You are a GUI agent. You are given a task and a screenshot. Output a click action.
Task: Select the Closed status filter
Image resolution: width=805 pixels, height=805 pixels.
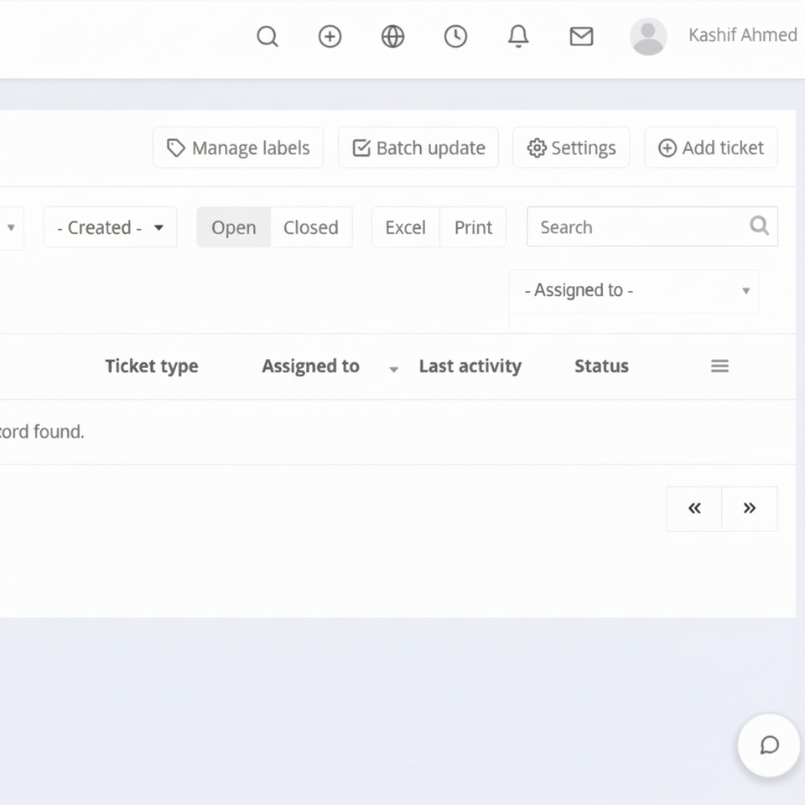coord(310,227)
